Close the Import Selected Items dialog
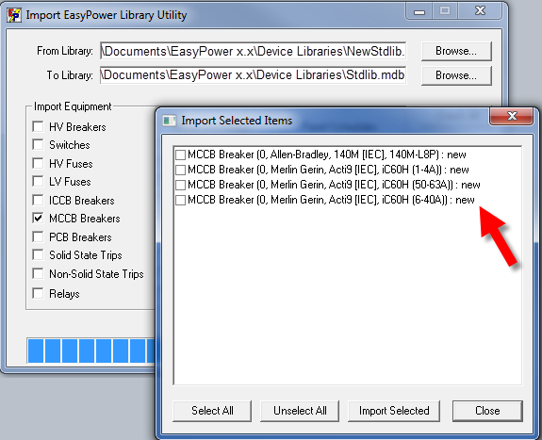542x440 pixels. coord(512,116)
